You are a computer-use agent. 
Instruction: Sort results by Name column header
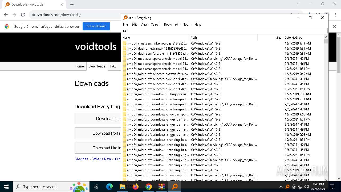[155, 38]
